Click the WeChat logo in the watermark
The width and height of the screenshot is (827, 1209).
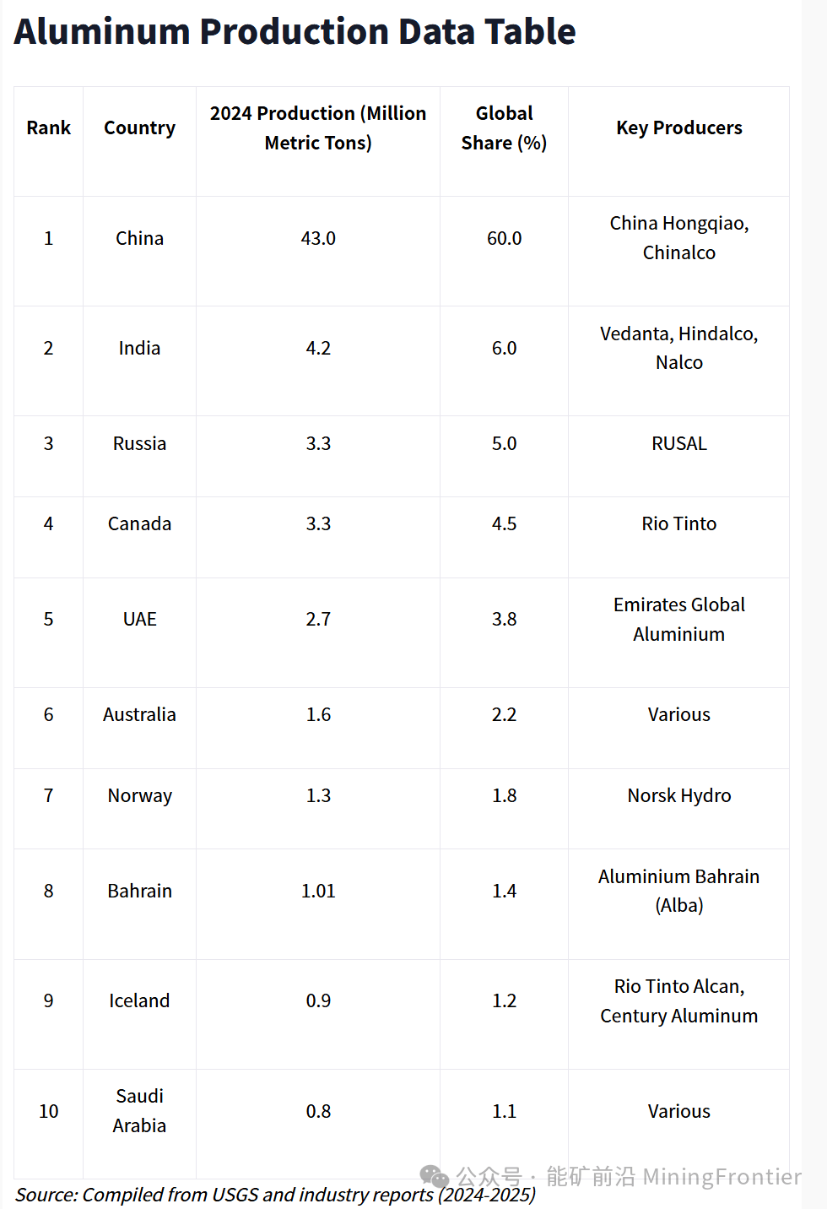tap(434, 1176)
